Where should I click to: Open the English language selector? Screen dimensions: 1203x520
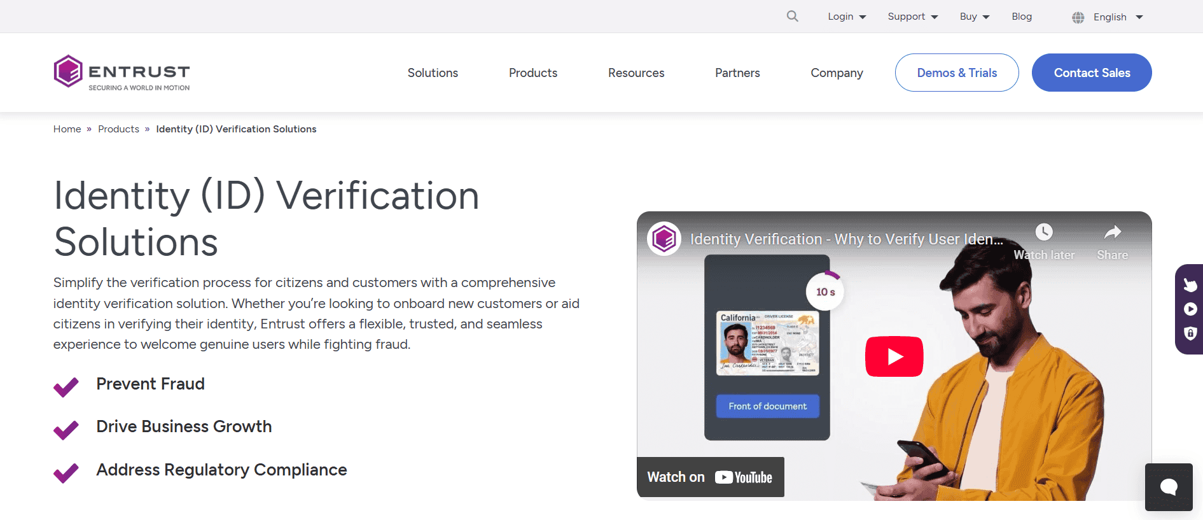pyautogui.click(x=1118, y=17)
